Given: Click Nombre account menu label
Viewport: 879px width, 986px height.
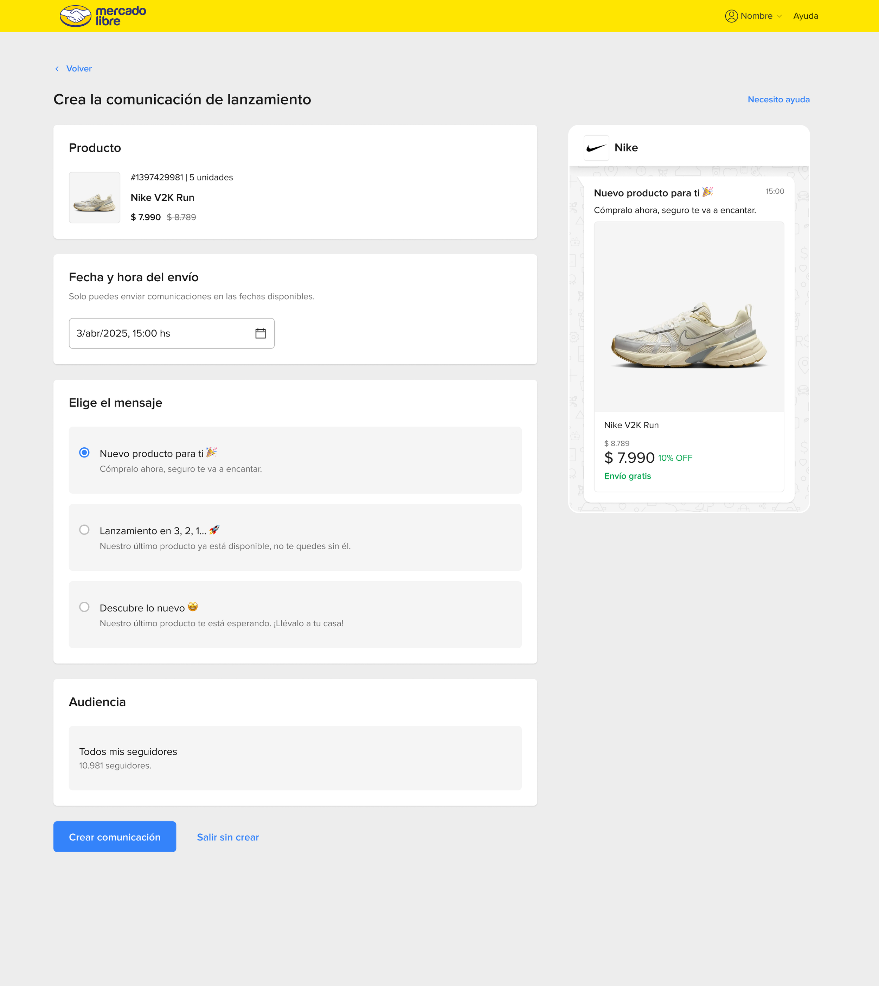Looking at the screenshot, I should click(x=756, y=16).
